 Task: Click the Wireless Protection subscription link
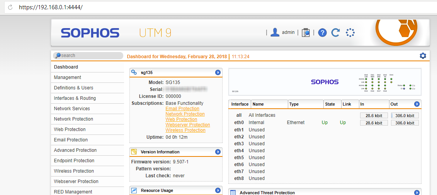[x=185, y=130]
